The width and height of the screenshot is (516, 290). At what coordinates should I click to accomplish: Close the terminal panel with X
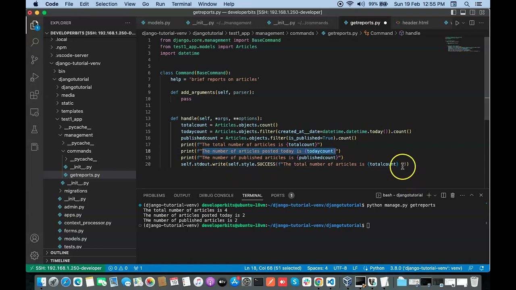481,195
